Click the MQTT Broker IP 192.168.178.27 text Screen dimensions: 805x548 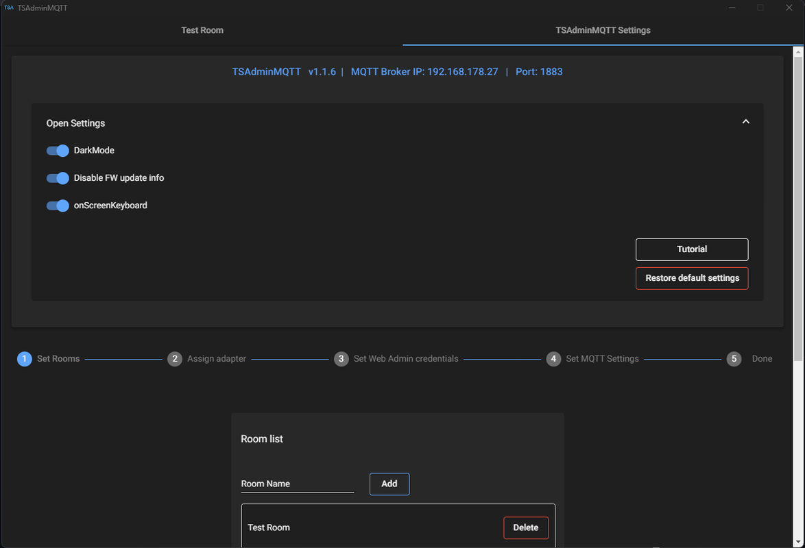[424, 72]
